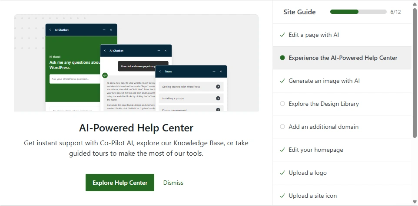418x206 pixels.
Task: Click the play icon beside Installing a plugin
Action: tap(218, 98)
